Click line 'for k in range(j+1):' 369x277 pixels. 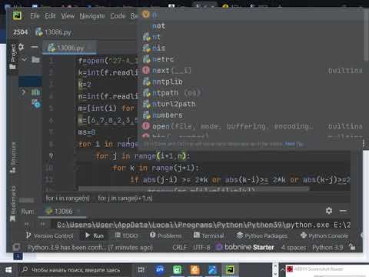click(155, 168)
